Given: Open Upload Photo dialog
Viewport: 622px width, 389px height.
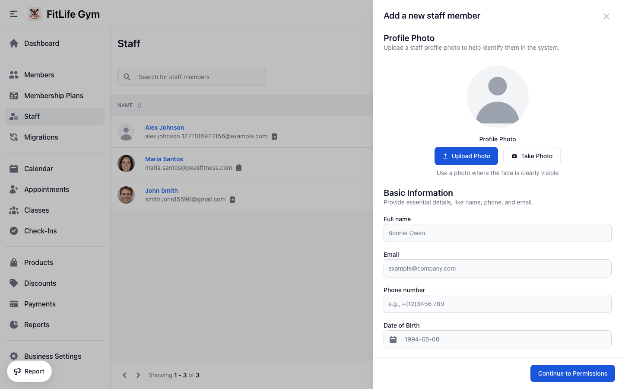Looking at the screenshot, I should (x=466, y=156).
